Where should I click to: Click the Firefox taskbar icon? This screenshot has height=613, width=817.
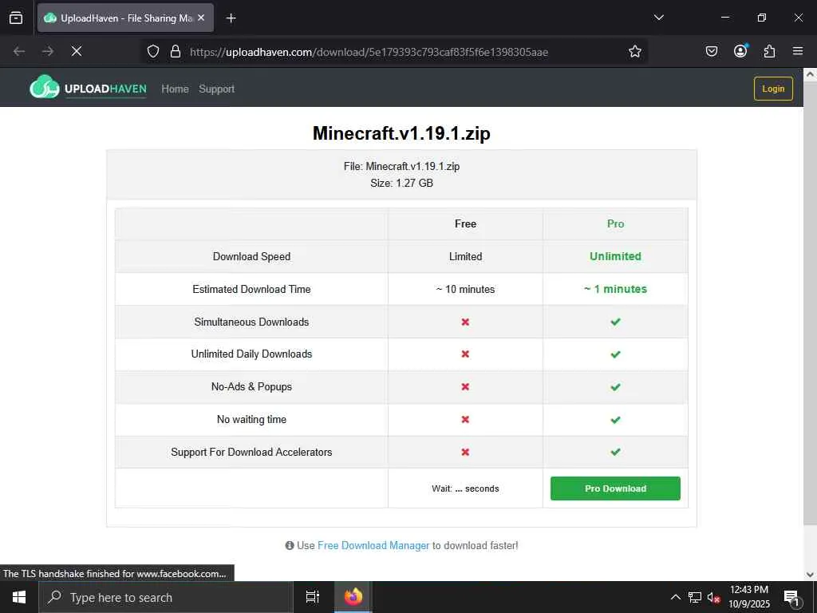pyautogui.click(x=353, y=597)
